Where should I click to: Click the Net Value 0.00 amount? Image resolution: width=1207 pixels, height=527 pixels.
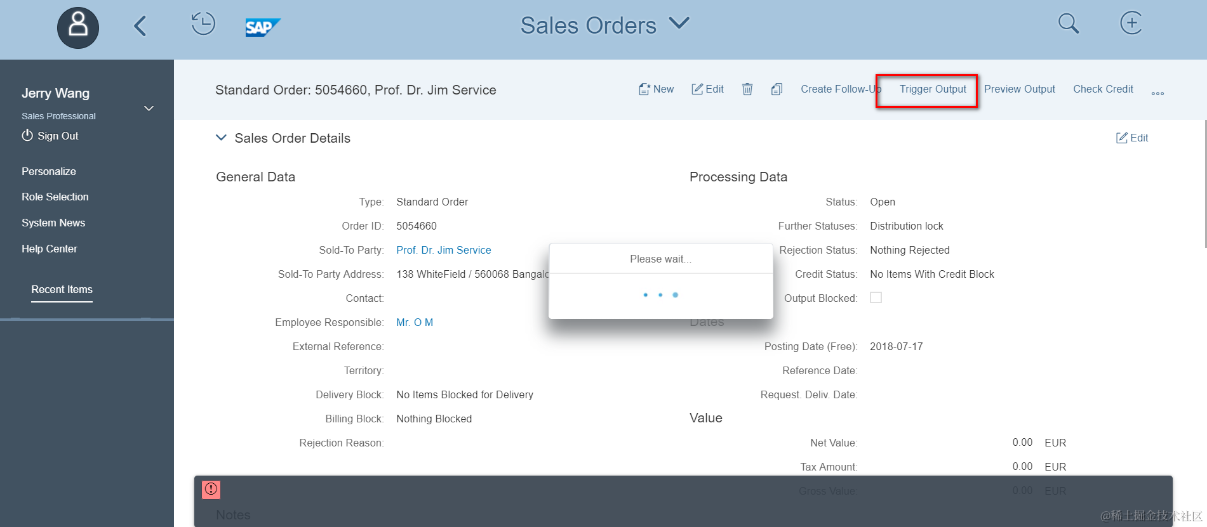pyautogui.click(x=1022, y=443)
